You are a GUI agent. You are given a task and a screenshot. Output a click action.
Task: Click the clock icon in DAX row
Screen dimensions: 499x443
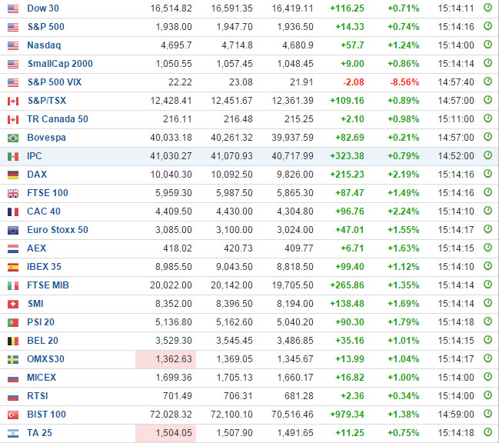pos(487,174)
